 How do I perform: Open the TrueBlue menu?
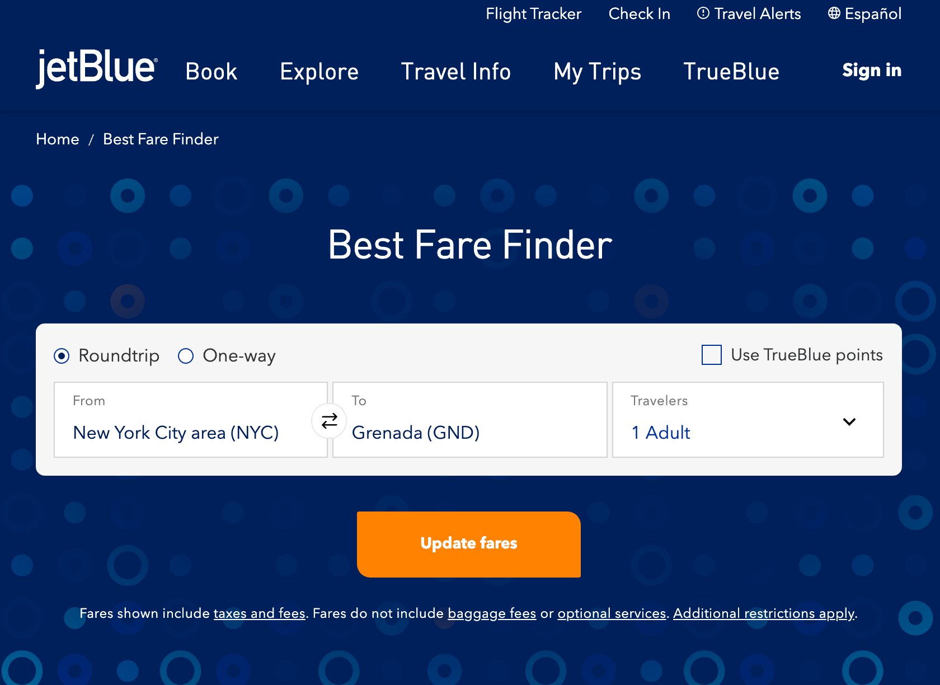[731, 72]
